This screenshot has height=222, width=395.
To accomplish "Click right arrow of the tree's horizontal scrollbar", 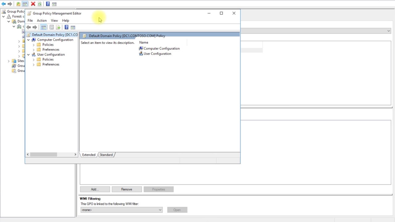I will click(x=75, y=154).
